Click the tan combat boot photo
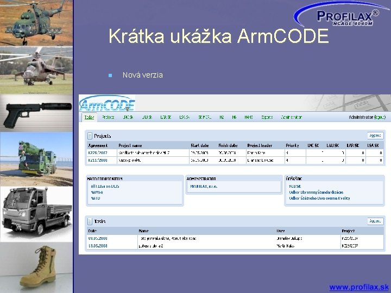The image size is (391, 293). tap(36, 268)
